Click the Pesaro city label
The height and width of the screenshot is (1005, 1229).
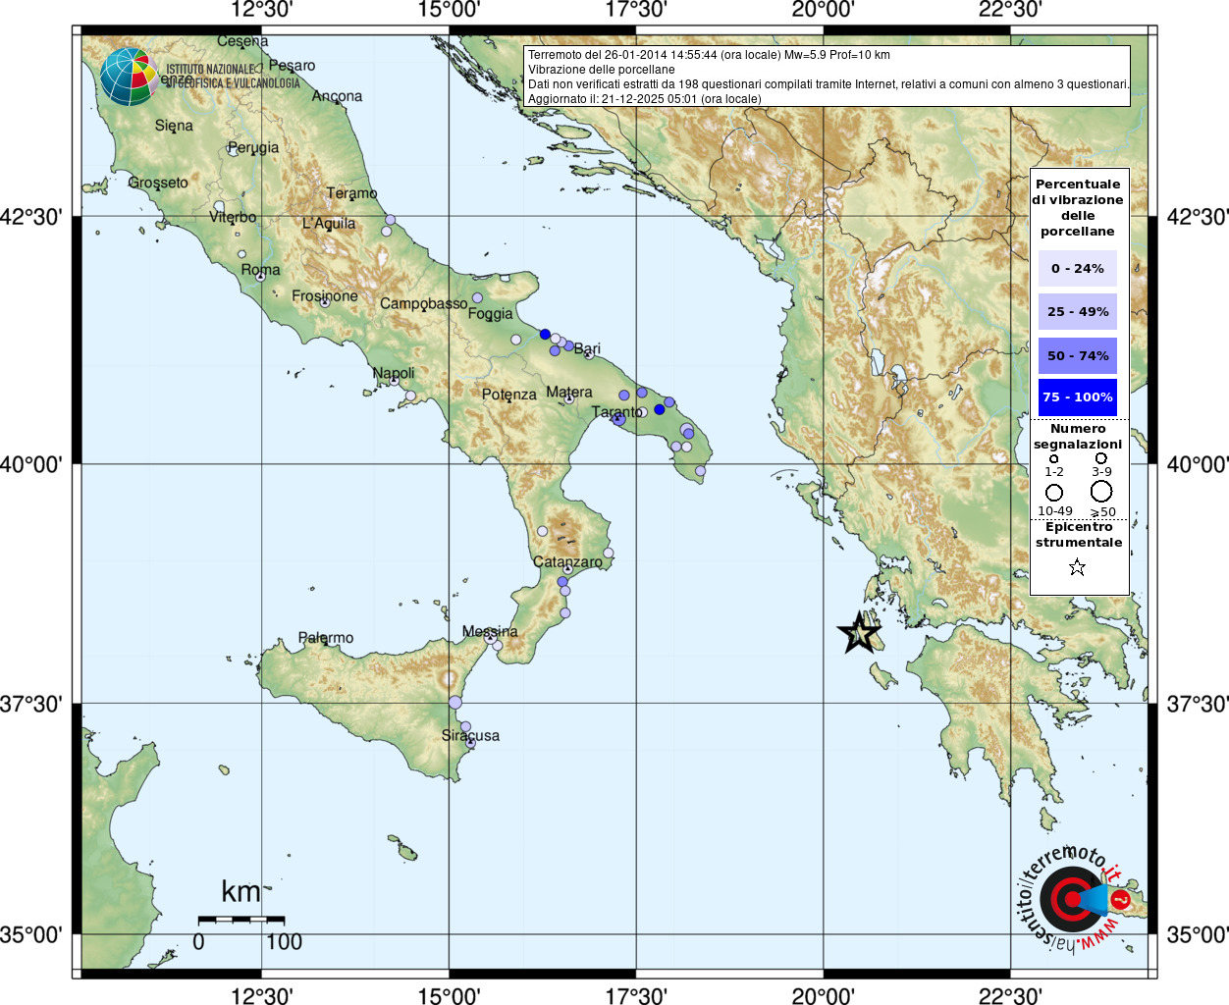tap(293, 66)
